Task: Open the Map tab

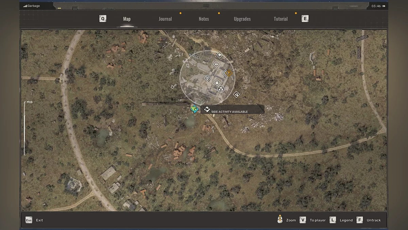Action: 127,19
